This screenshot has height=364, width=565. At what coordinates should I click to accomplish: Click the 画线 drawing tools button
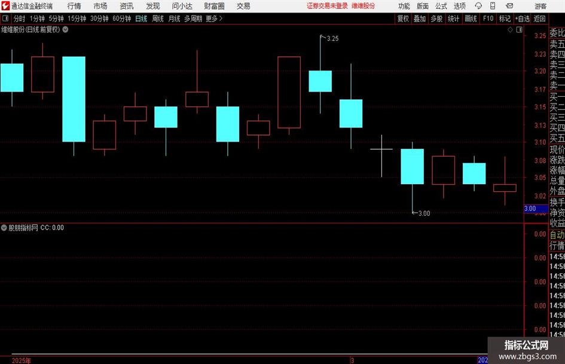[x=471, y=19]
